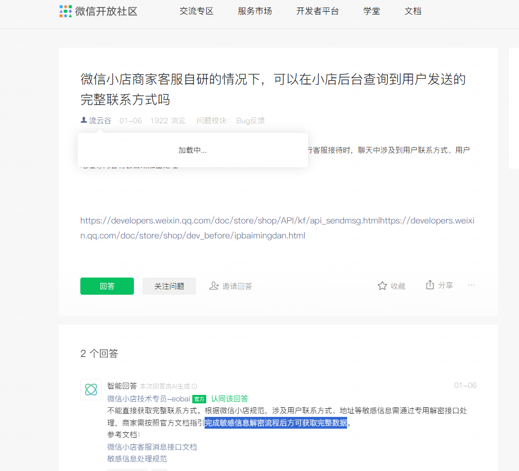Click the highlighted text 完成敏感信息解密流程后方可获取完整数据
The width and height of the screenshot is (519, 471).
click(276, 423)
